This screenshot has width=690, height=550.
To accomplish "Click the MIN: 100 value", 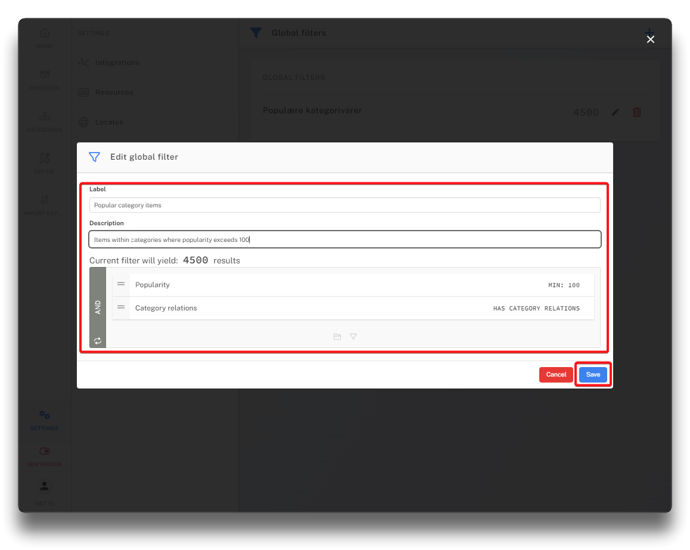I will point(564,285).
